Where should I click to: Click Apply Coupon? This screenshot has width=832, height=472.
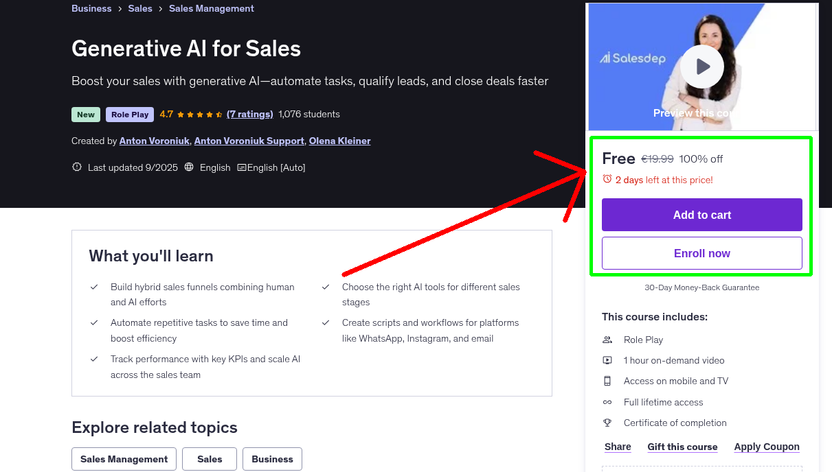[x=767, y=447]
